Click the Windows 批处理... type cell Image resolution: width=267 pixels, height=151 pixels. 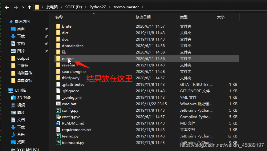(x=196, y=104)
